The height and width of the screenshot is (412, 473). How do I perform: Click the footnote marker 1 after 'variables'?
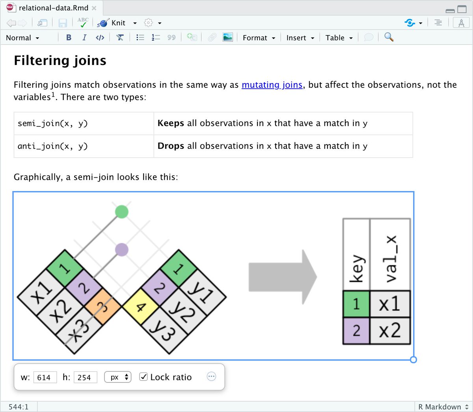click(52, 95)
